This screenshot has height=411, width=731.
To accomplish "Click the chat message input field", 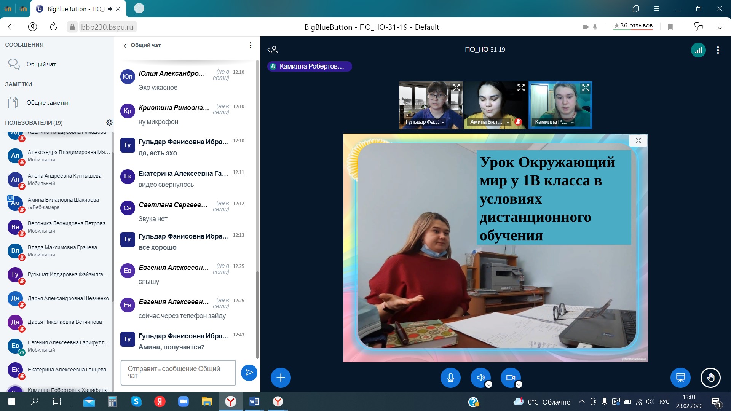I will [x=178, y=372].
